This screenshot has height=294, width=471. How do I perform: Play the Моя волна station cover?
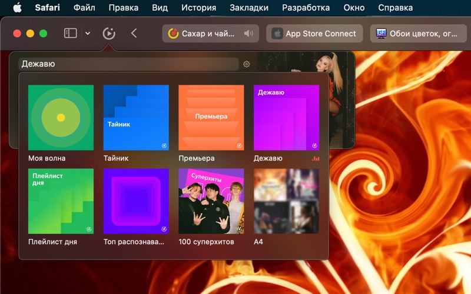(x=61, y=118)
